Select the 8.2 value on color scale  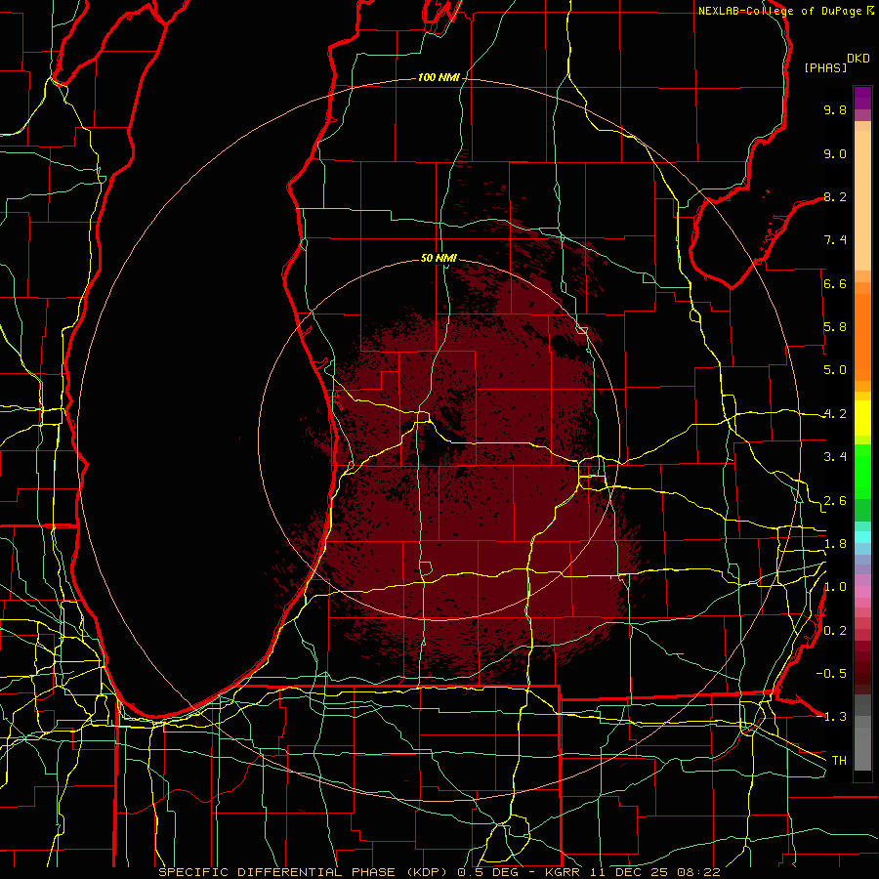[x=835, y=196]
